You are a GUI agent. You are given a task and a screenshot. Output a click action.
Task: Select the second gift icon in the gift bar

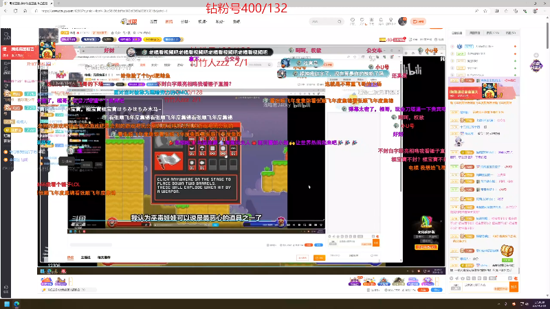click(x=369, y=282)
